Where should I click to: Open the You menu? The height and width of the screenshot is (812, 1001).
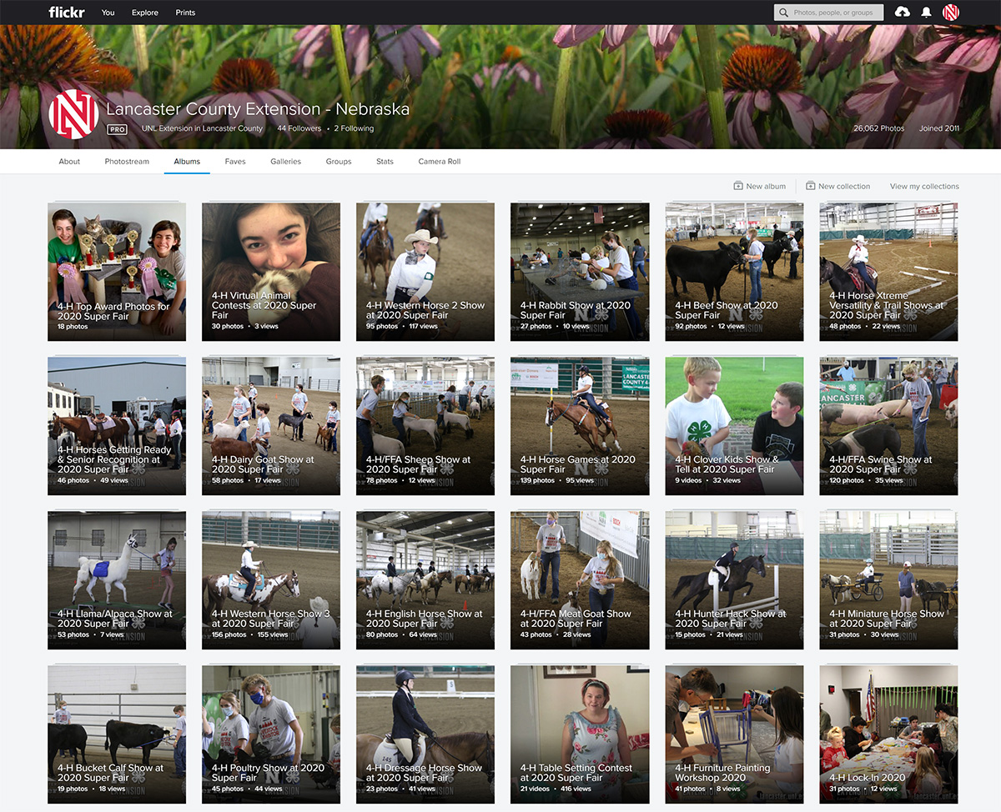pos(108,13)
